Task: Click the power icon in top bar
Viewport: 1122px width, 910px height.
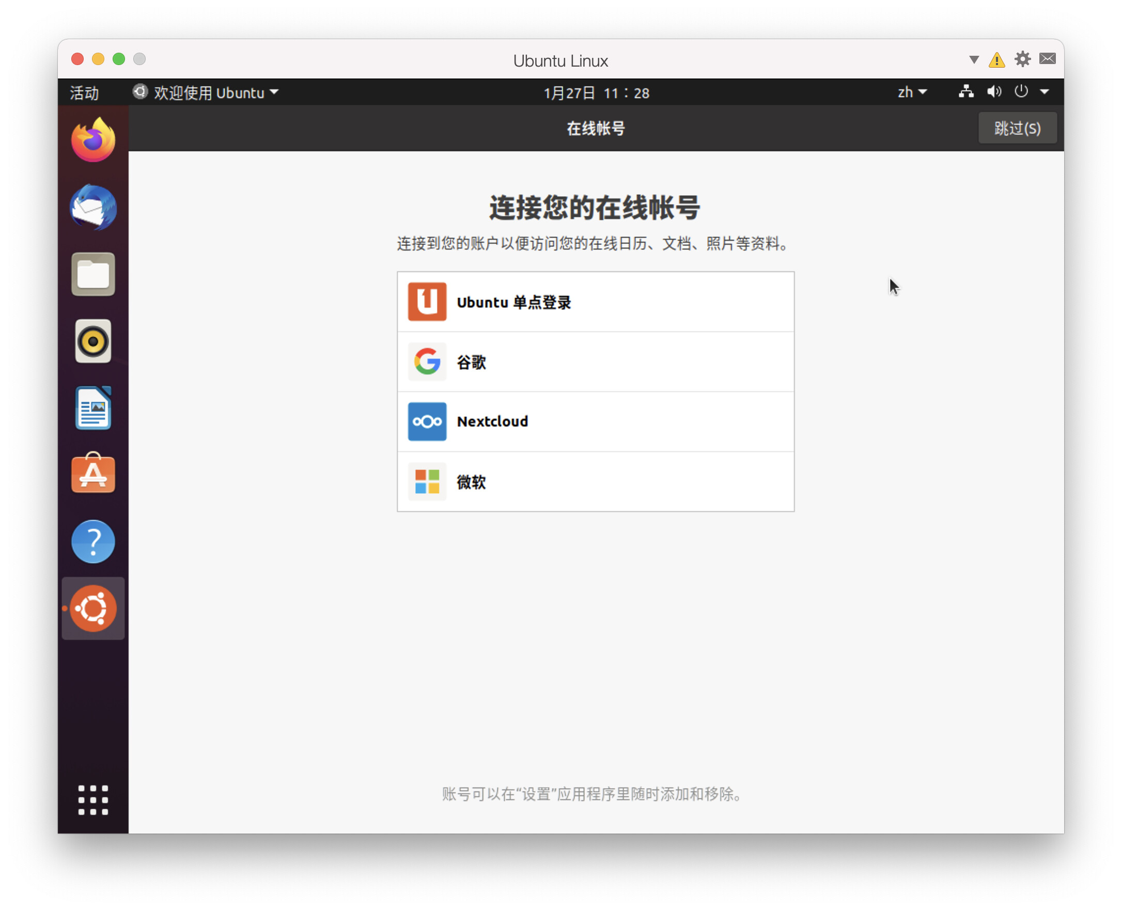Action: pos(1021,92)
